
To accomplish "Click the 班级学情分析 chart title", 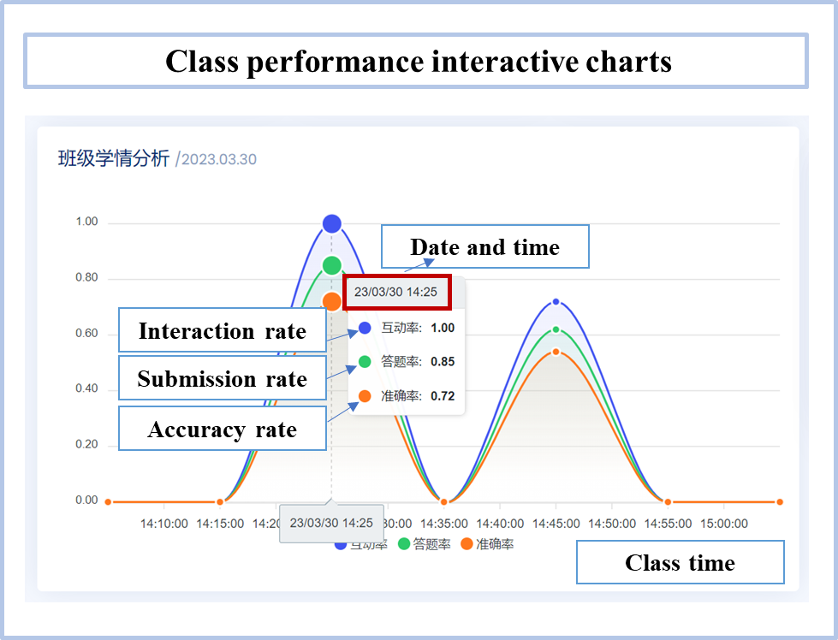I will tap(113, 158).
